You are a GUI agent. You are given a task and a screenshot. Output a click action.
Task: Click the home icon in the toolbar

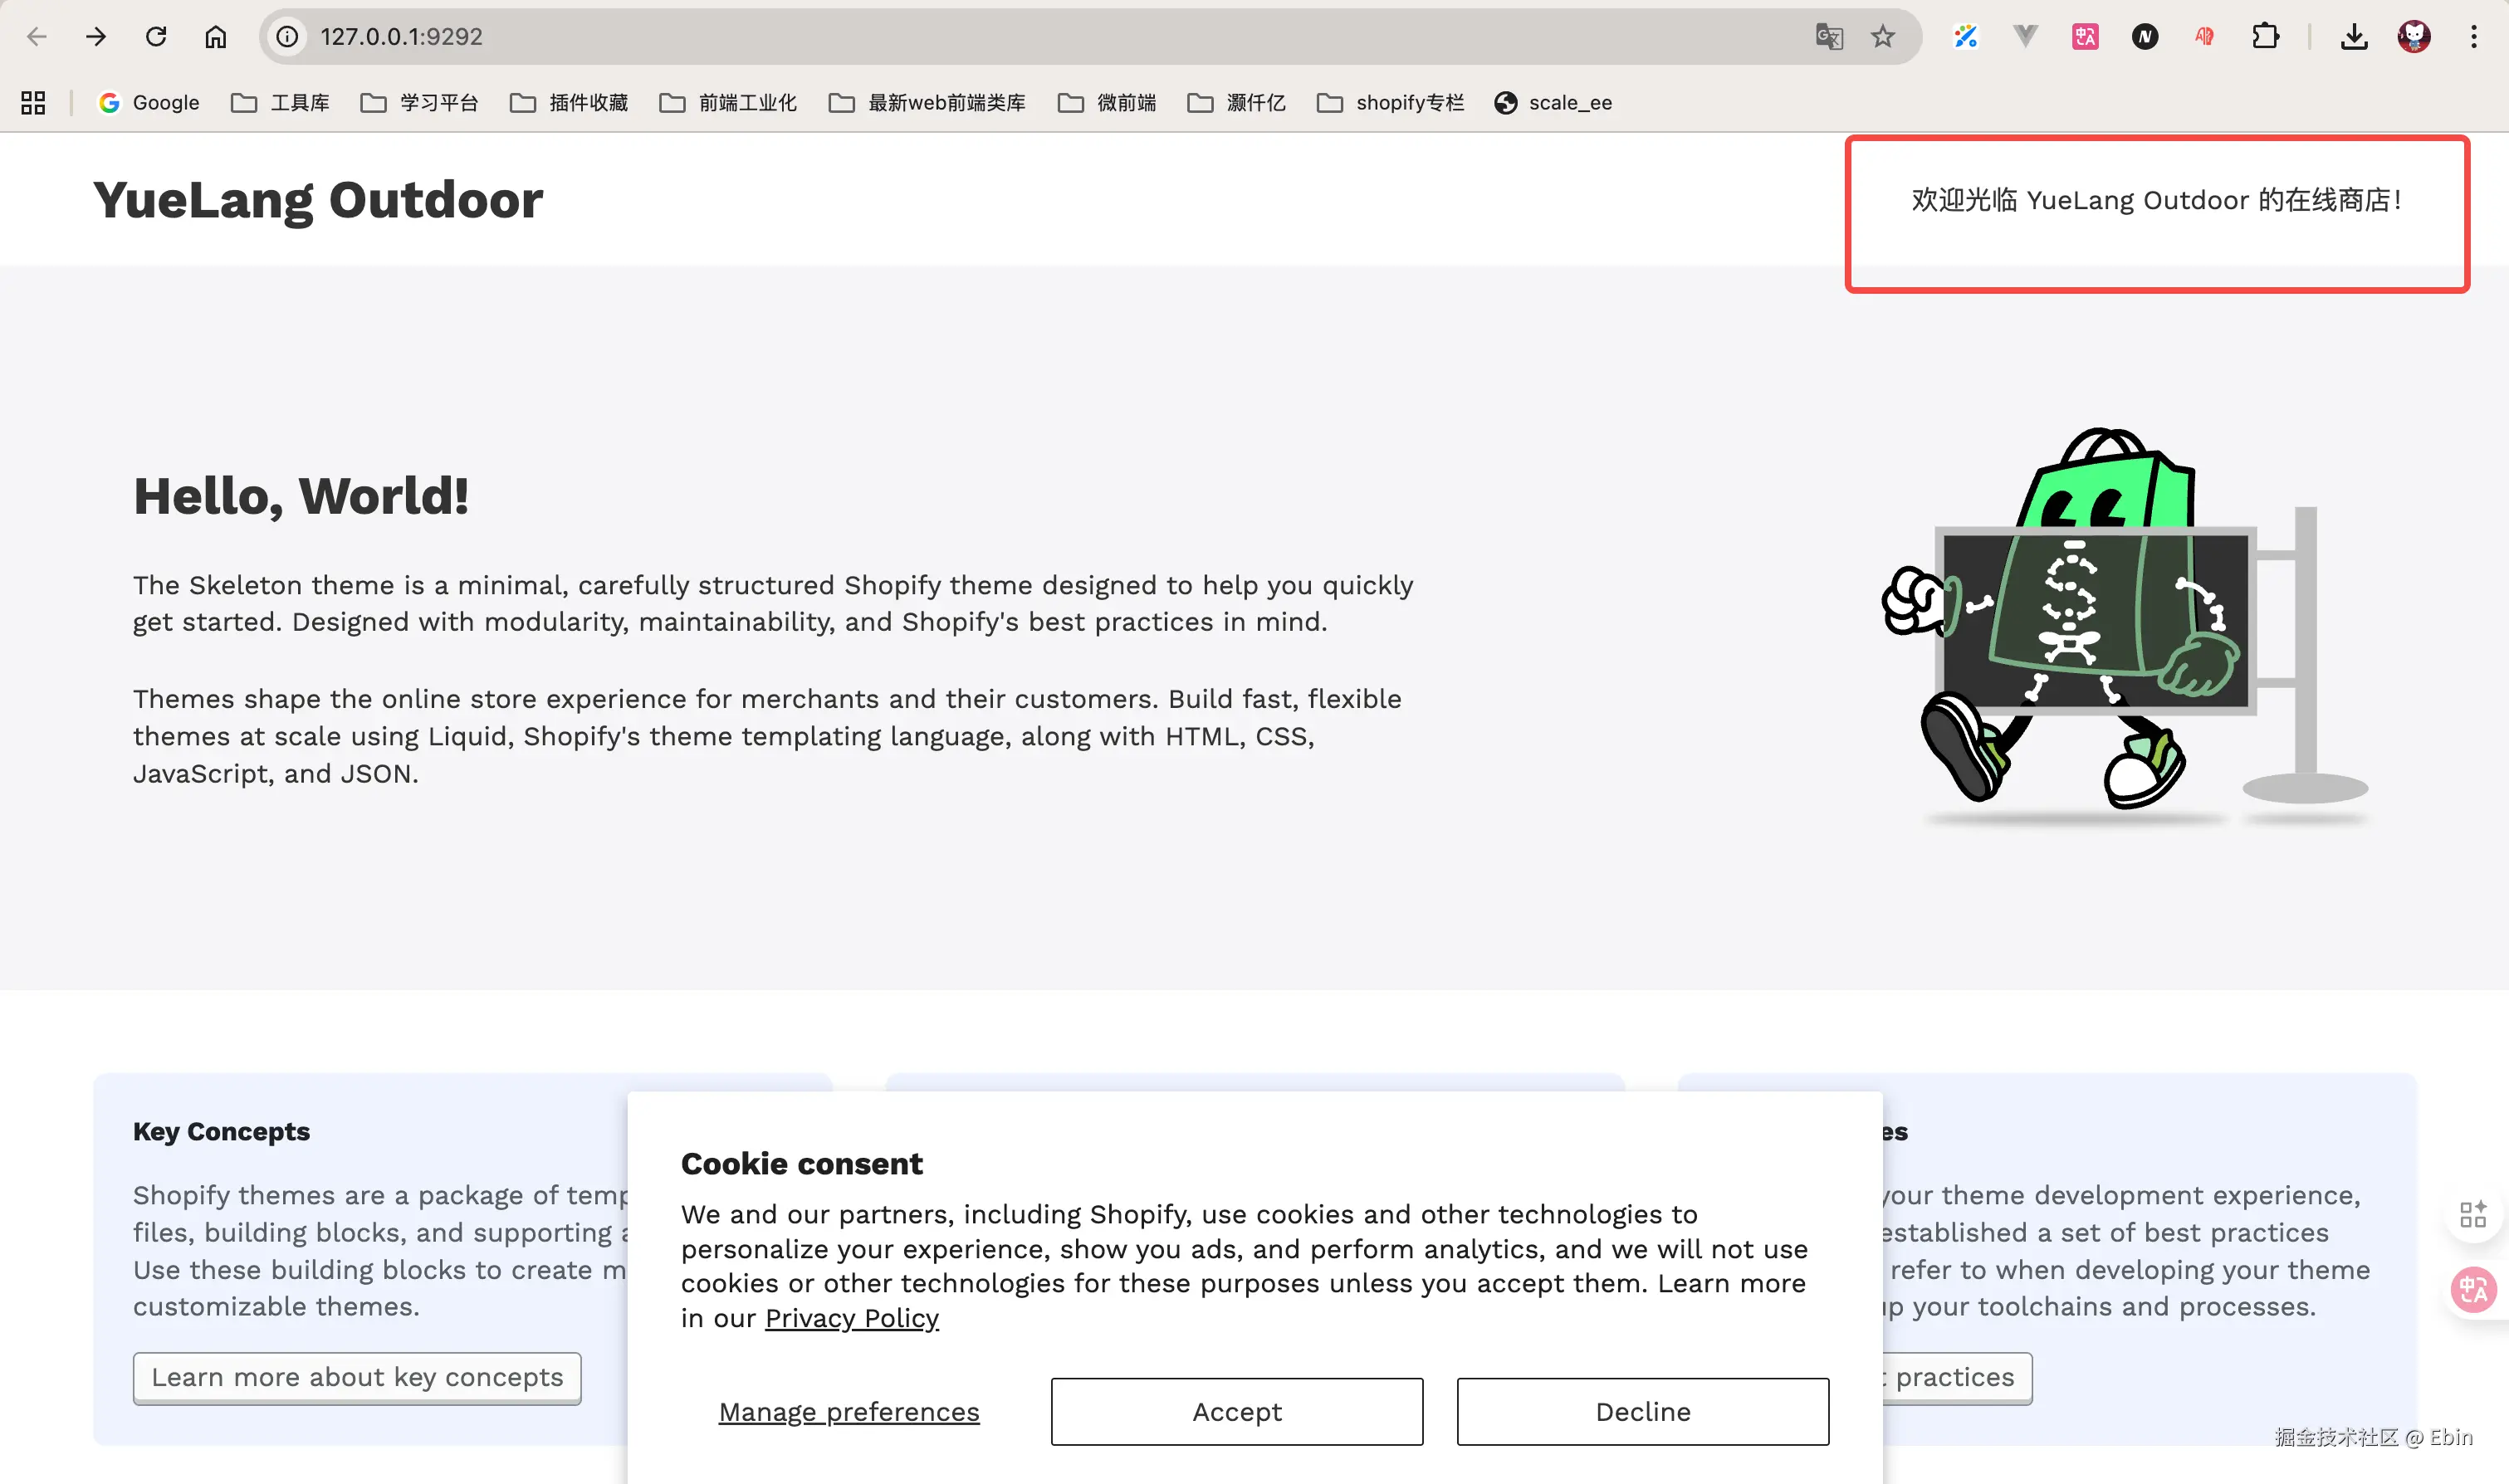click(216, 37)
